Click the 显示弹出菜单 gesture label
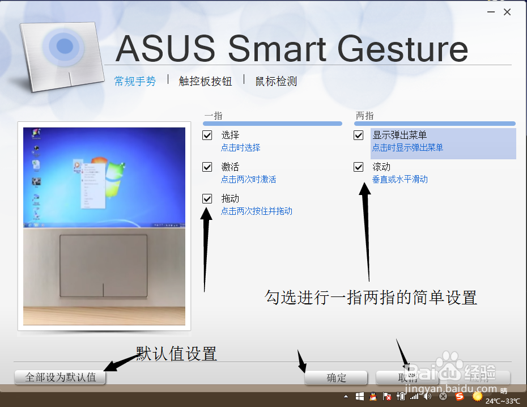Viewport: 527px width, 407px height. [399, 135]
